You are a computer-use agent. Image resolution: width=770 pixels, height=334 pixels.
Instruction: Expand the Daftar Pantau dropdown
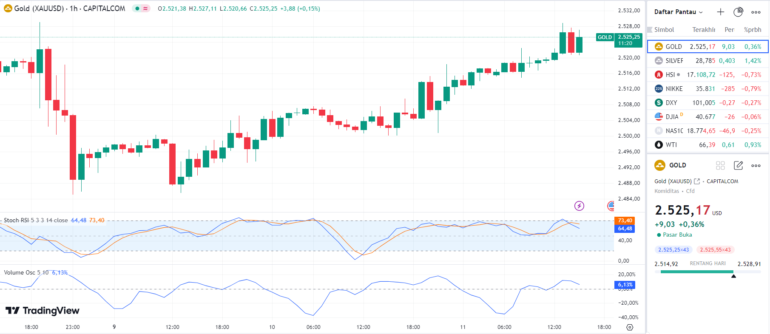[x=678, y=12]
